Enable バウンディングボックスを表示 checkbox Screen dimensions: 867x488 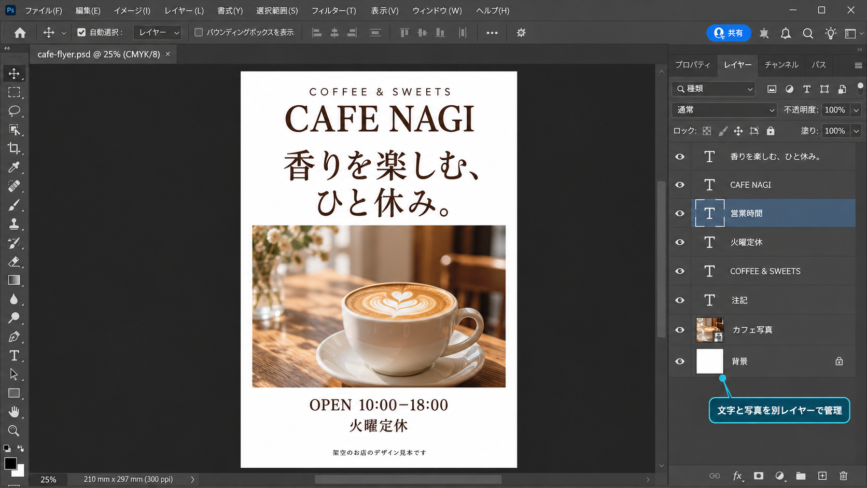click(x=198, y=32)
